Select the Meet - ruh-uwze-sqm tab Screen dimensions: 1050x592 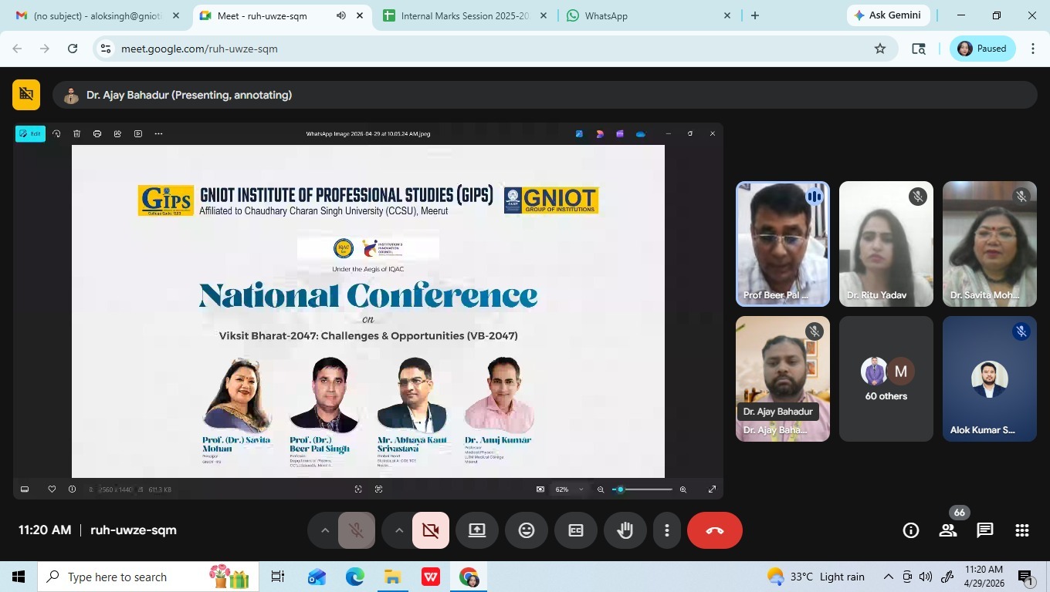point(281,15)
